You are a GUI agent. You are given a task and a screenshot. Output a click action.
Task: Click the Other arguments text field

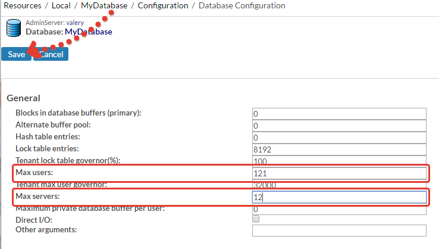tap(339, 231)
